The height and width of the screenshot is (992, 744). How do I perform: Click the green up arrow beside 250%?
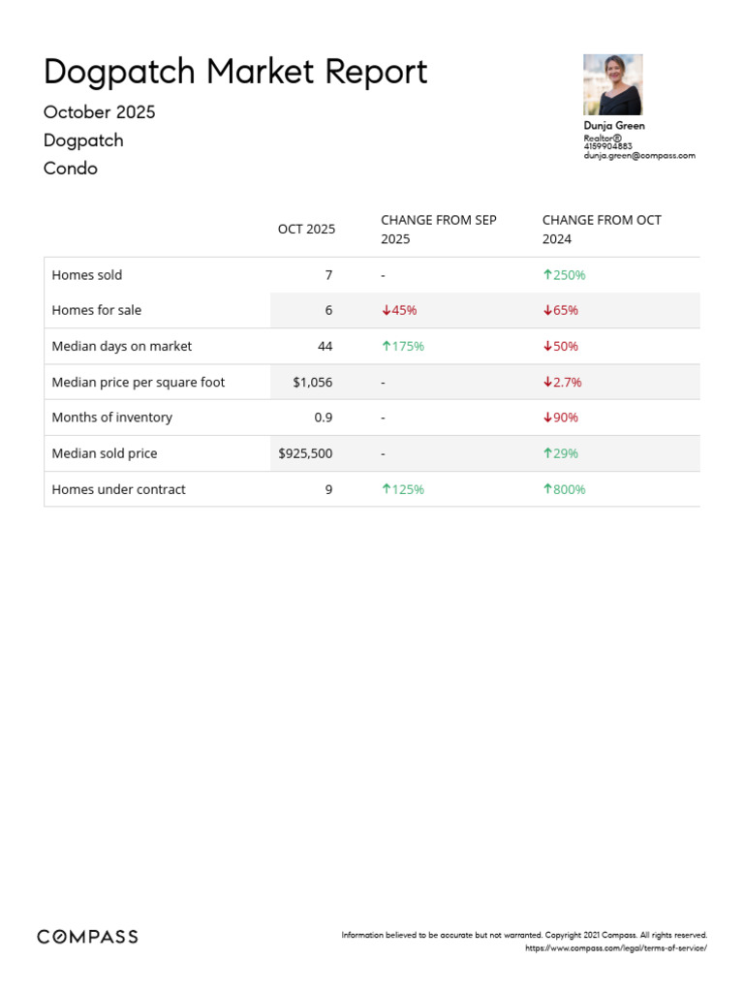(x=547, y=275)
